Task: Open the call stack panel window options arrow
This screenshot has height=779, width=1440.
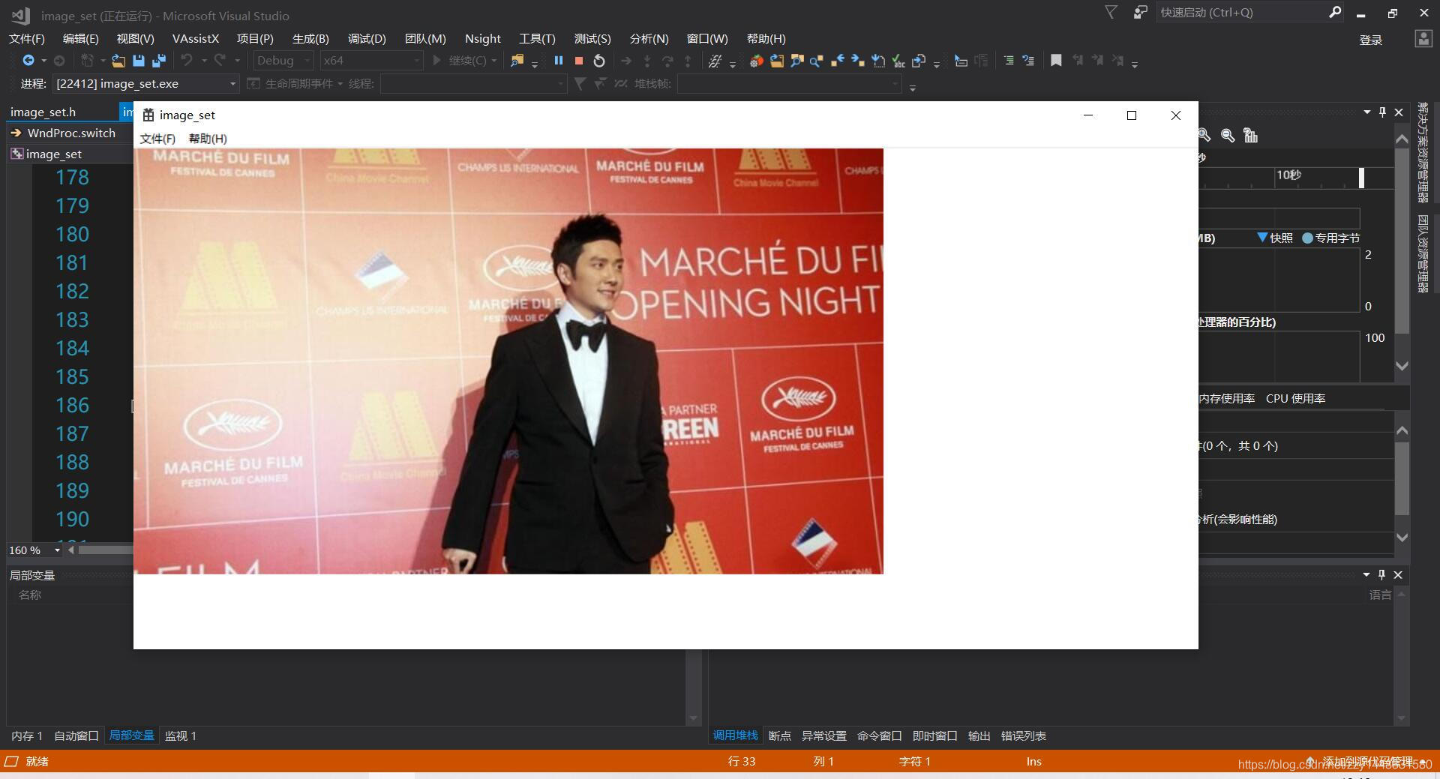Action: pos(1366,574)
